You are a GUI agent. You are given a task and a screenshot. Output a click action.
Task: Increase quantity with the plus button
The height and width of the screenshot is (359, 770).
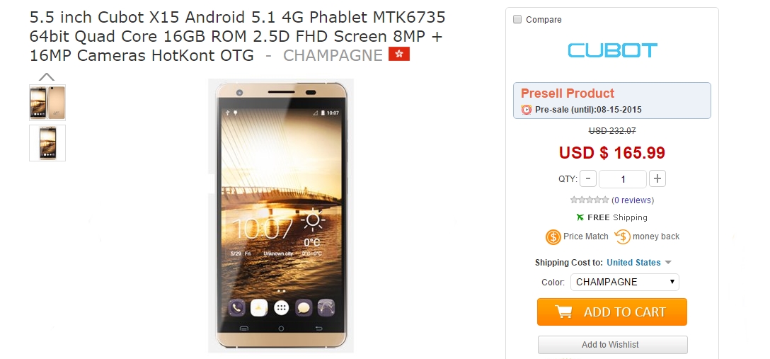pos(657,178)
